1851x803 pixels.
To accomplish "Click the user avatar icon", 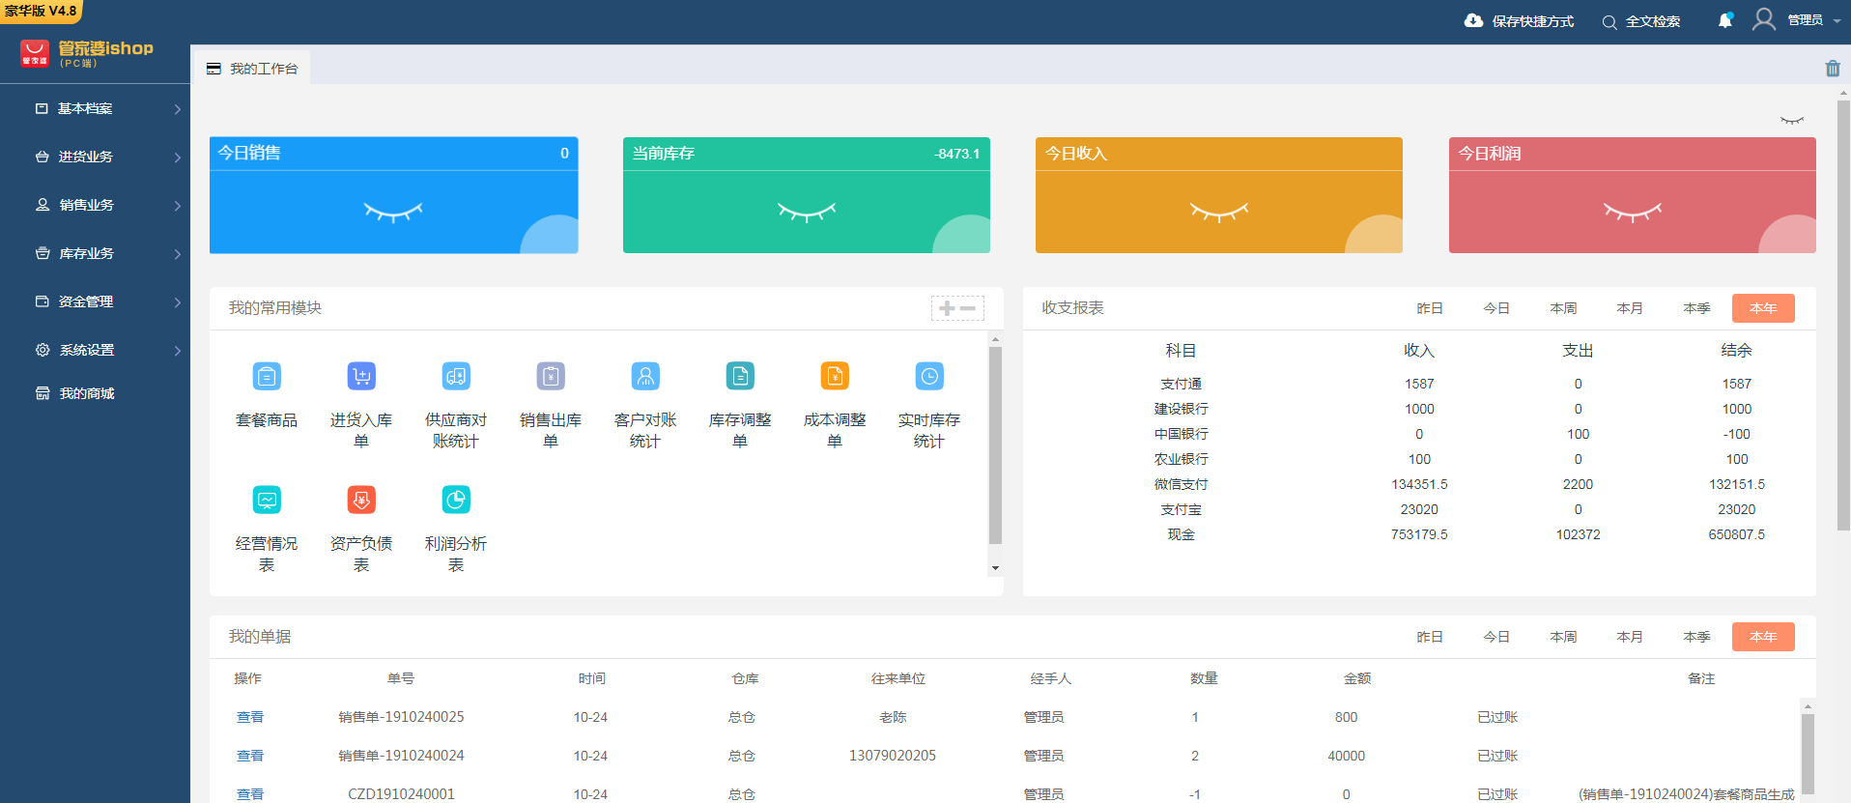I will coord(1764,19).
